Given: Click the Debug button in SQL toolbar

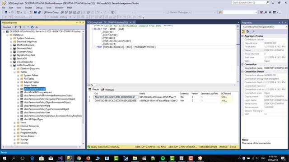Looking at the screenshot, I should pyautogui.click(x=63, y=17).
